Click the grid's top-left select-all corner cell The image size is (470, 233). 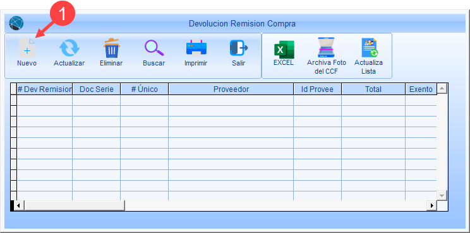(13, 89)
